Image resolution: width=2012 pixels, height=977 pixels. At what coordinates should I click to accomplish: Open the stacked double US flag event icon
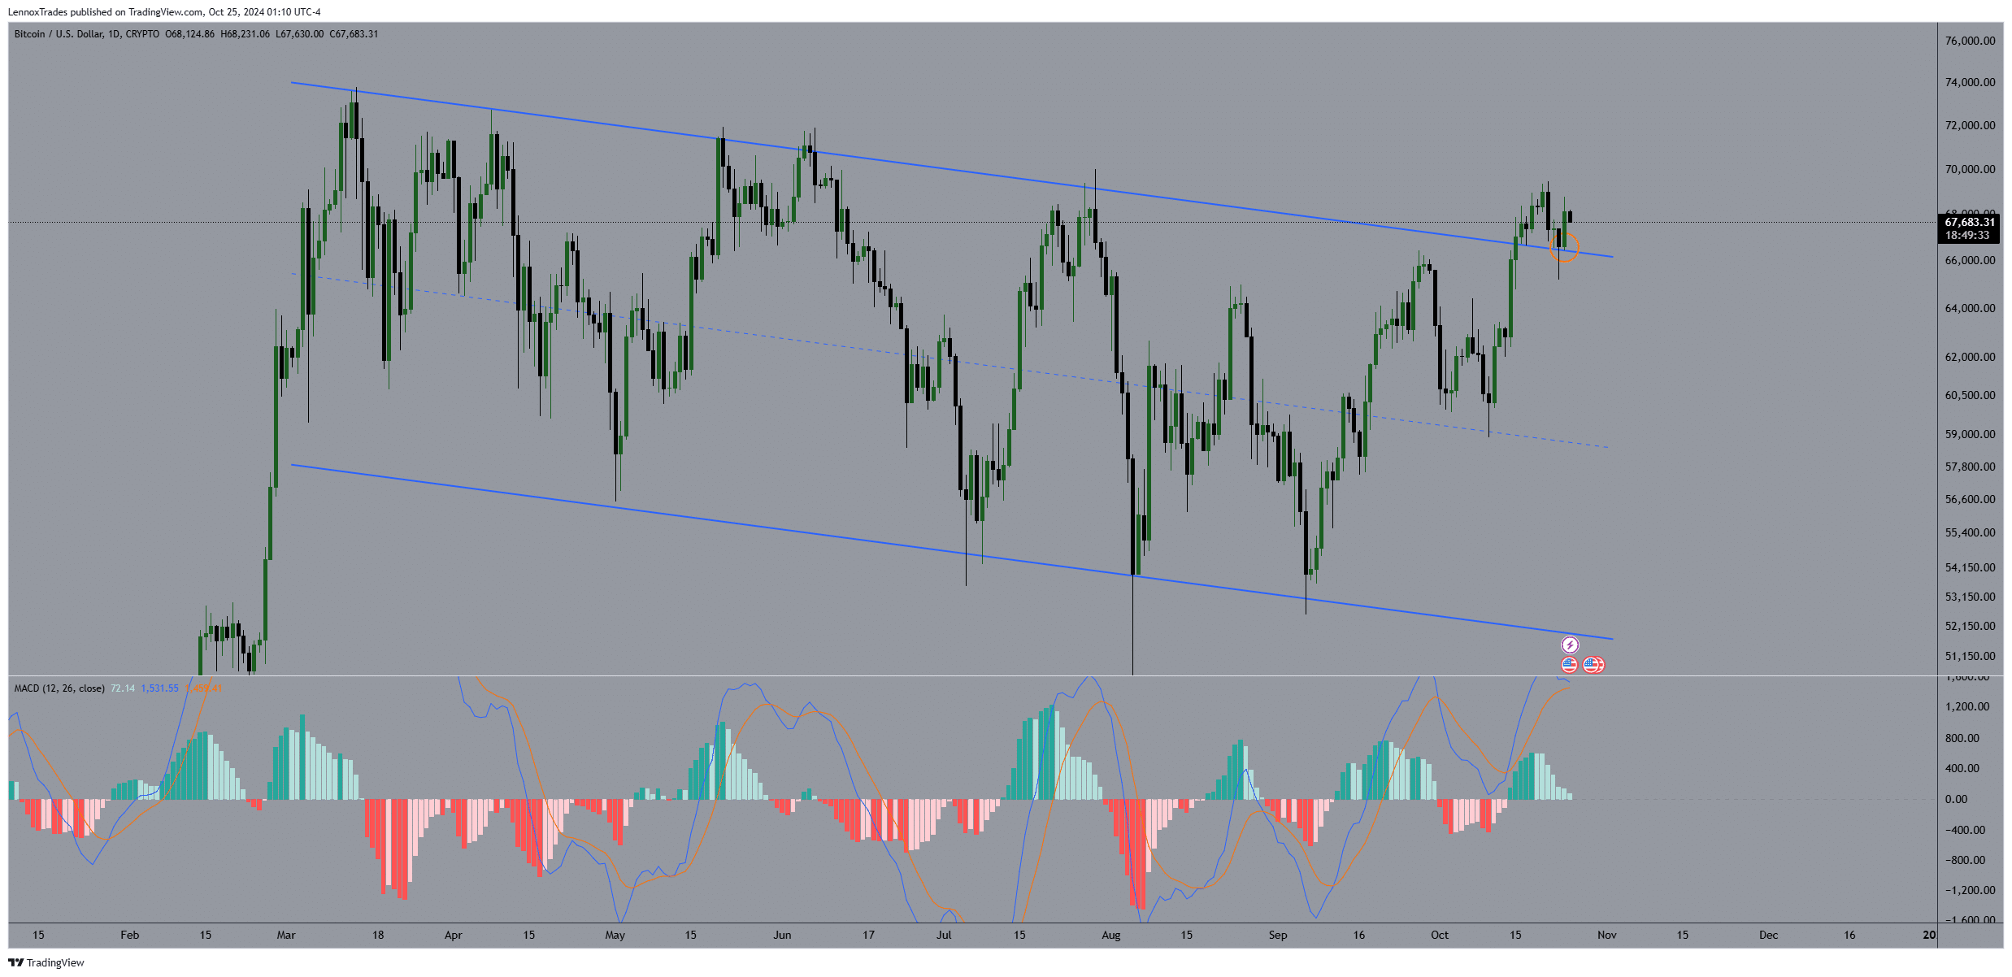pos(1593,665)
